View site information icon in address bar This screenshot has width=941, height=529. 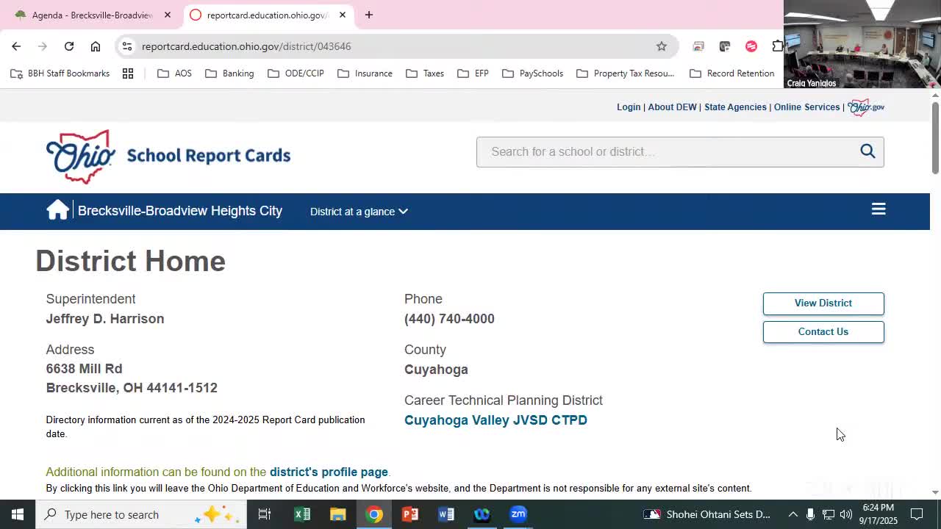pyautogui.click(x=127, y=46)
